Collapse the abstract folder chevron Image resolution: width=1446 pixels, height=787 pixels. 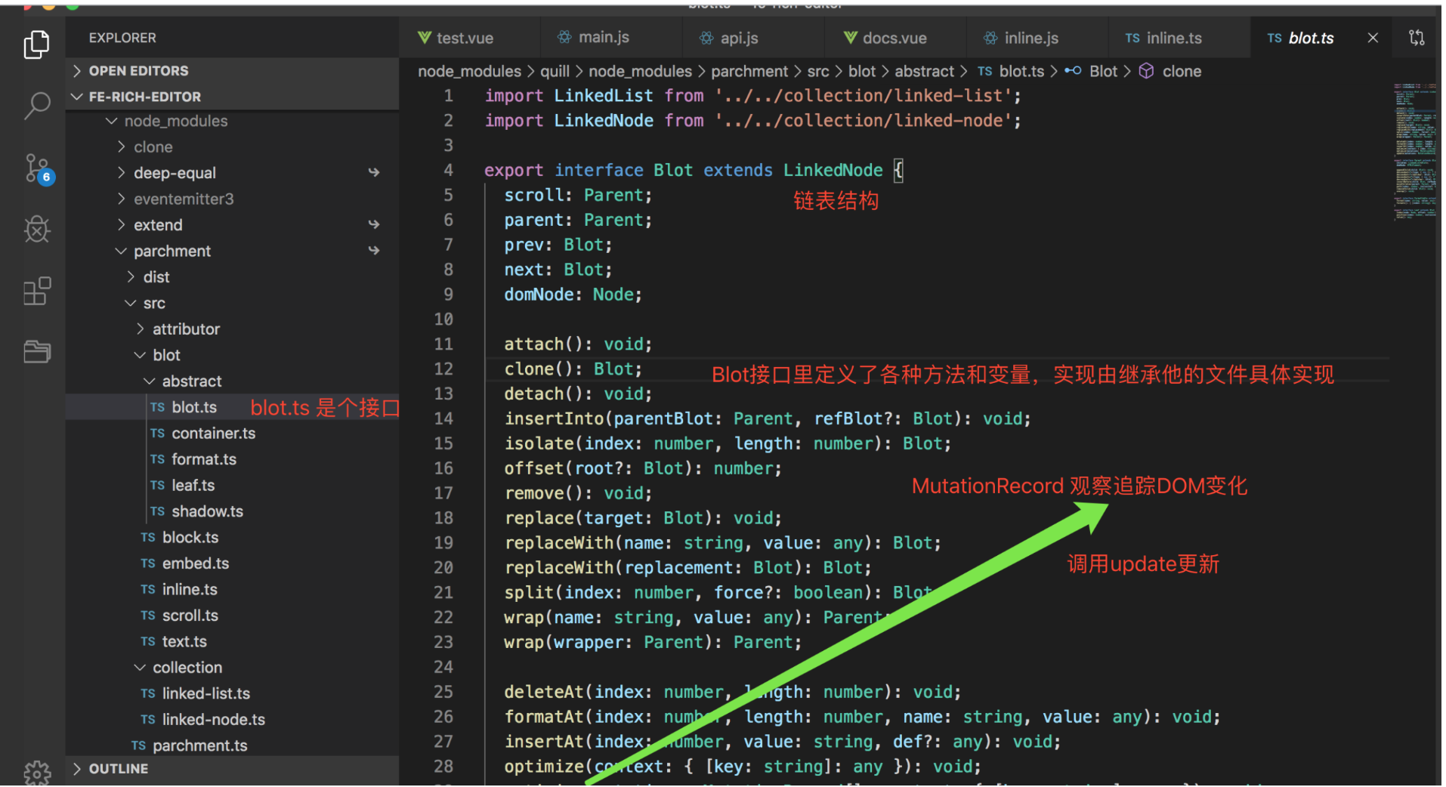pos(150,381)
